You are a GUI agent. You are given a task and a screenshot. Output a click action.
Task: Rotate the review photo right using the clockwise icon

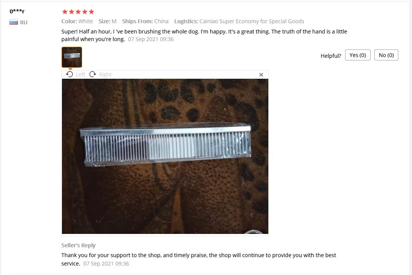tap(93, 75)
